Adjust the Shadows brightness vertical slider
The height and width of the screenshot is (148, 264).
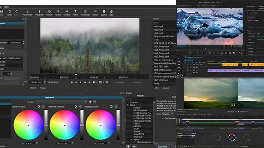(46, 125)
